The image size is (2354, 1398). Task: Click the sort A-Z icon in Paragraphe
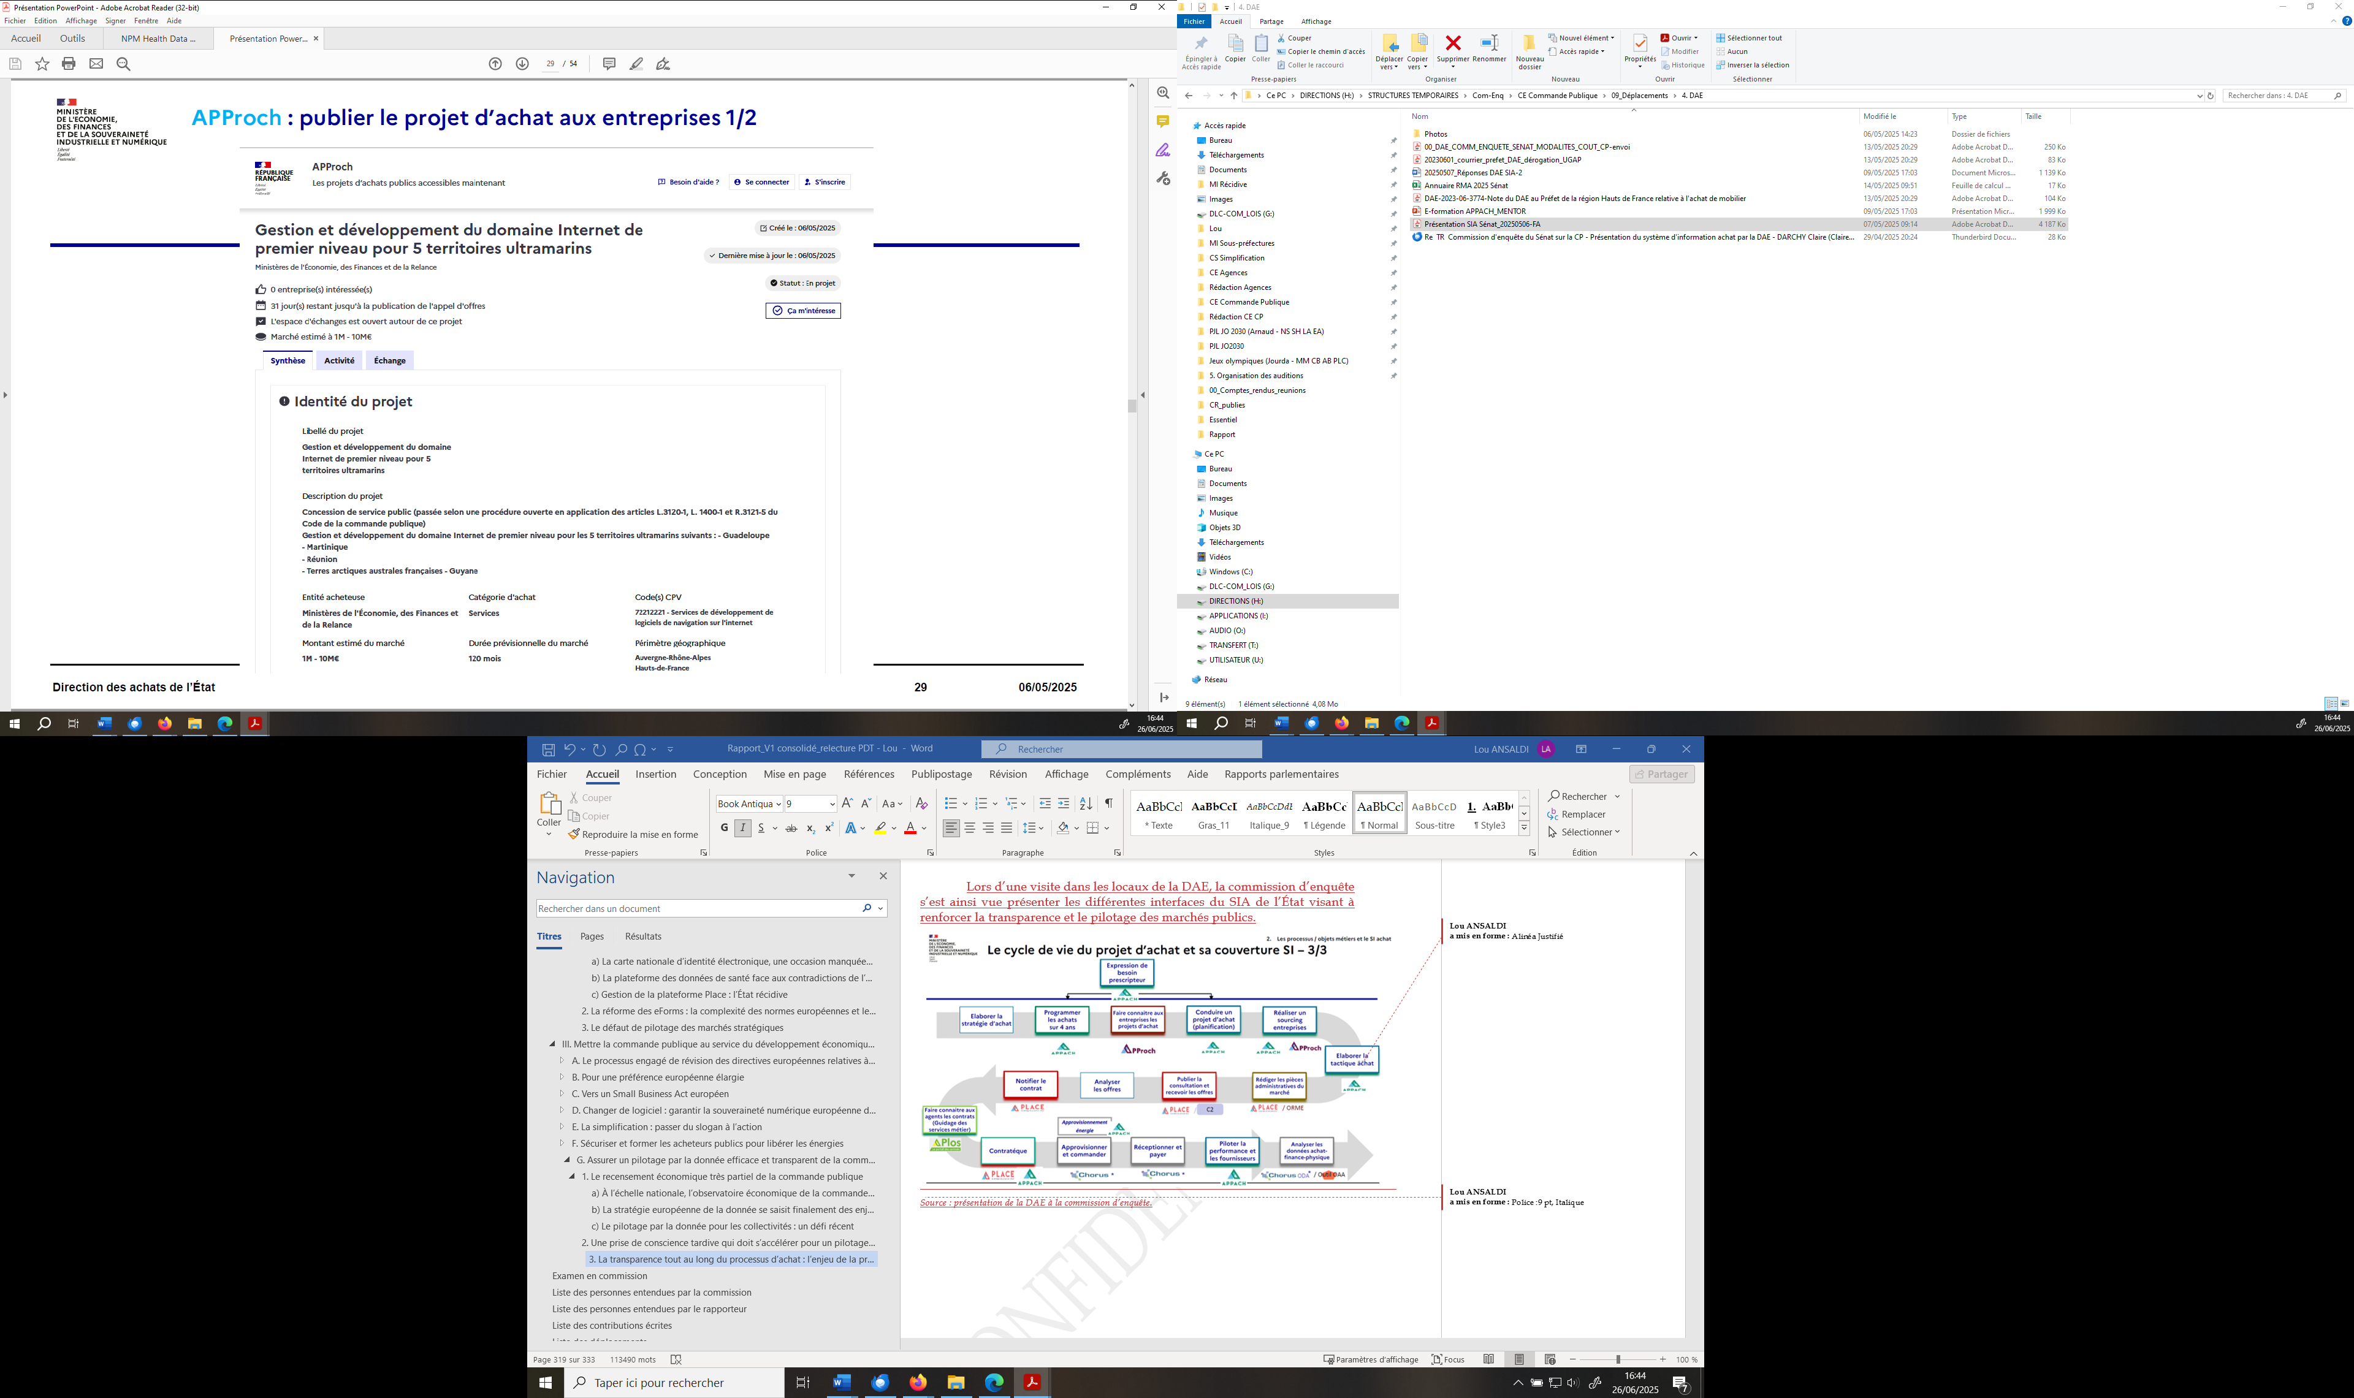pyautogui.click(x=1085, y=803)
